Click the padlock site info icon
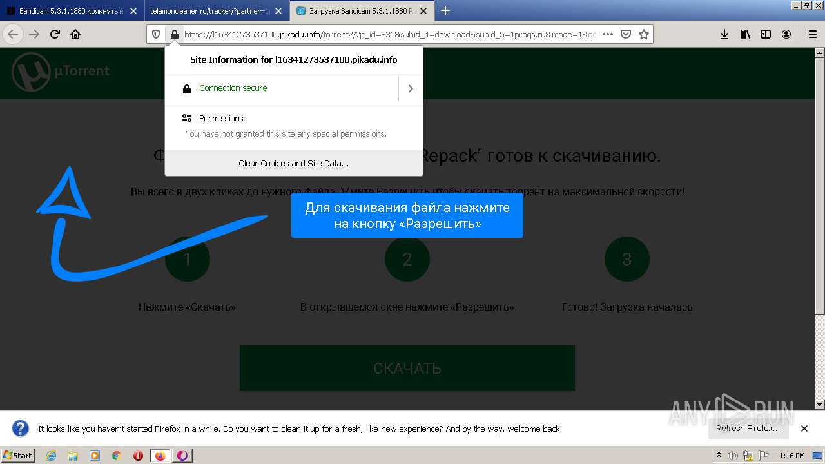 pos(174,34)
